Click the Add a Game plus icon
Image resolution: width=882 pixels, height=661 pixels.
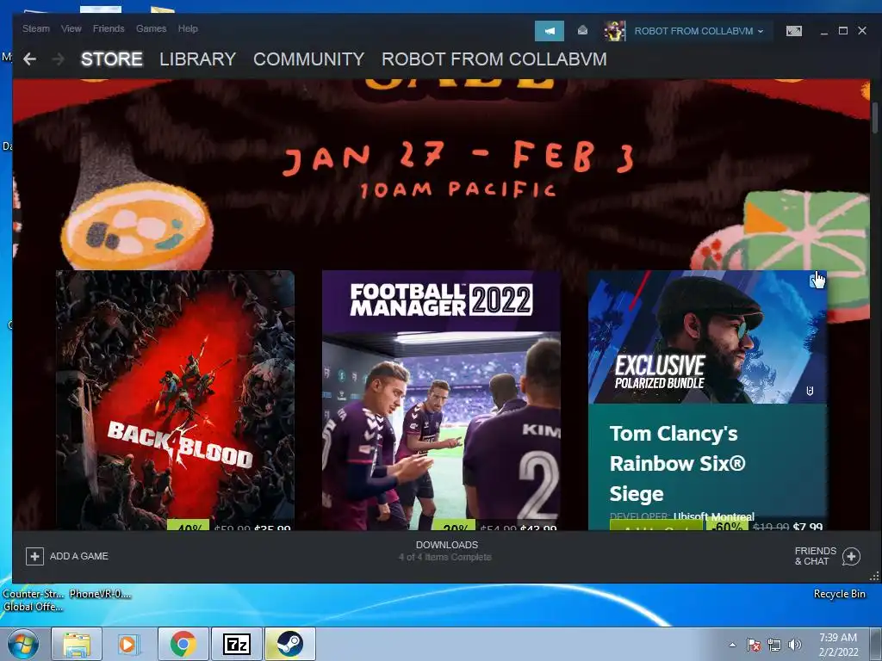[x=34, y=556]
